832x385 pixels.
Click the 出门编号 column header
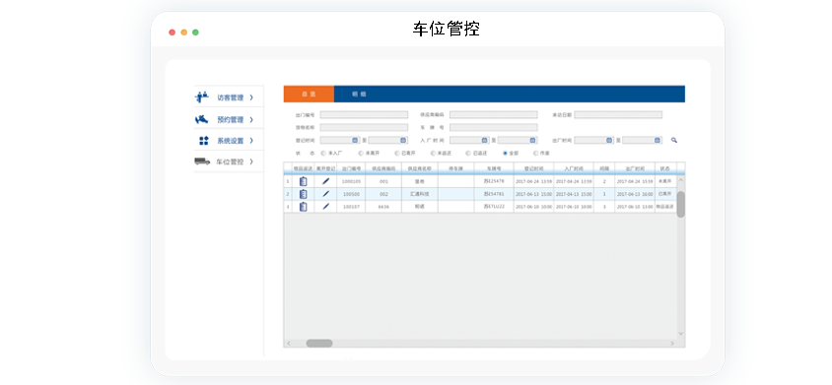click(x=351, y=168)
